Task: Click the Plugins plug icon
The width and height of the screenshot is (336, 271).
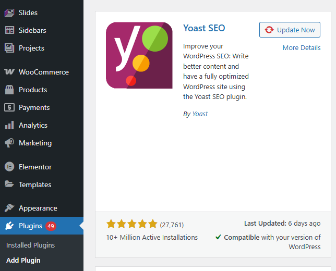Action: [x=9, y=226]
